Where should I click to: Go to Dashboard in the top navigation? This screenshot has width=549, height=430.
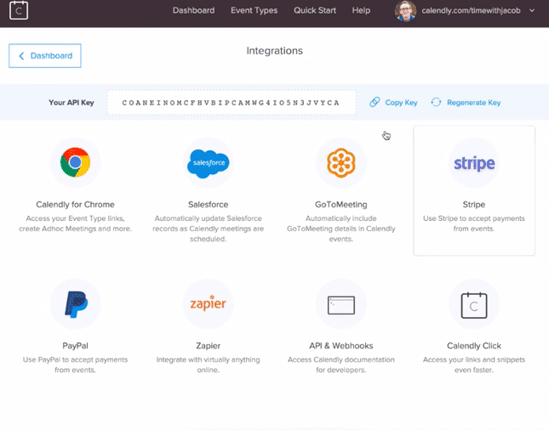(x=193, y=10)
